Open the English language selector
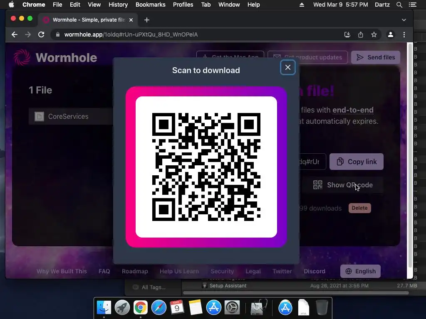The image size is (426, 319). pyautogui.click(x=360, y=271)
